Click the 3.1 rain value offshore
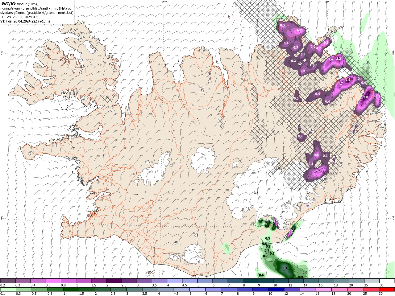The image size is (395, 296). [285, 268]
